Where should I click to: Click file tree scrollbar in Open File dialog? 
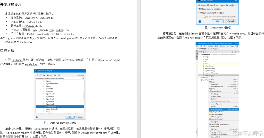[x=84, y=96]
